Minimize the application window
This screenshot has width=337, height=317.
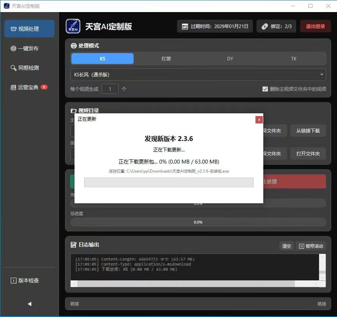pyautogui.click(x=293, y=6)
